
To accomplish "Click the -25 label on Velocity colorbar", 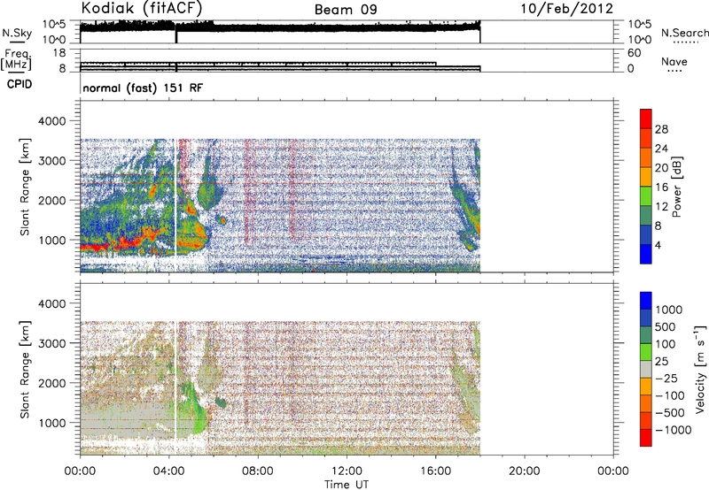I will 666,378.
